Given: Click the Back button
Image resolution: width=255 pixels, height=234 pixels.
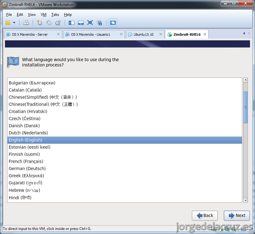Looking at the screenshot, I should click(205, 215).
